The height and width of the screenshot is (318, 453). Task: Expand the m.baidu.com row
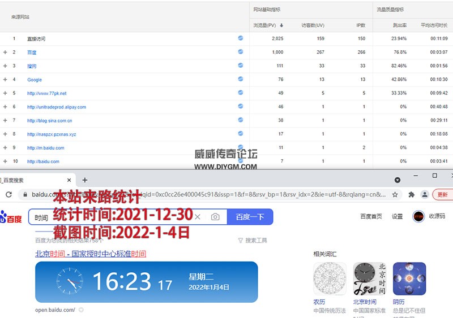5,147
